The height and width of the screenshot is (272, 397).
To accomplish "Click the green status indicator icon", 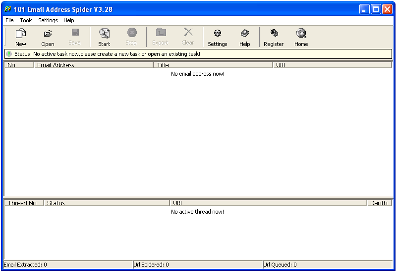I will pos(9,54).
